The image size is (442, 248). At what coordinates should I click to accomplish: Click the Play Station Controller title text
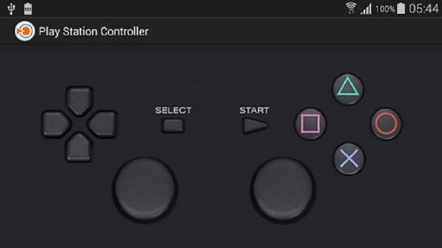(93, 31)
